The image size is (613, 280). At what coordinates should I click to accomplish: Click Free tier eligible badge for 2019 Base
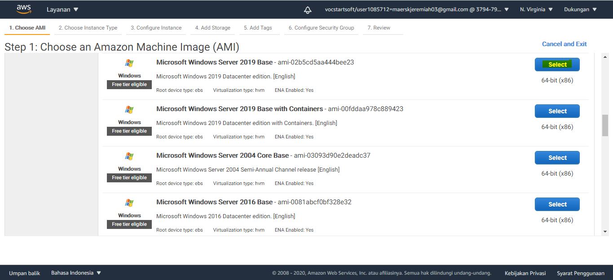(x=129, y=84)
